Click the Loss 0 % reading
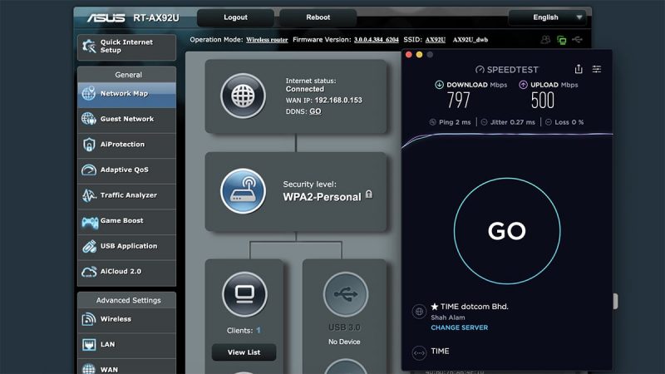The width and height of the screenshot is (665, 374). 564,122
